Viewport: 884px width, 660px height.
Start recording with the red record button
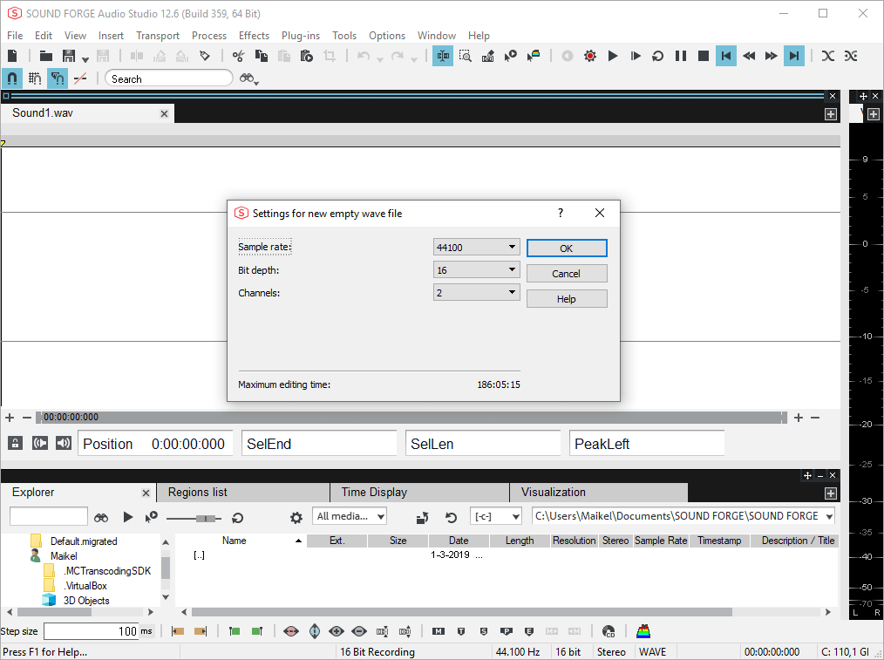pyautogui.click(x=589, y=56)
